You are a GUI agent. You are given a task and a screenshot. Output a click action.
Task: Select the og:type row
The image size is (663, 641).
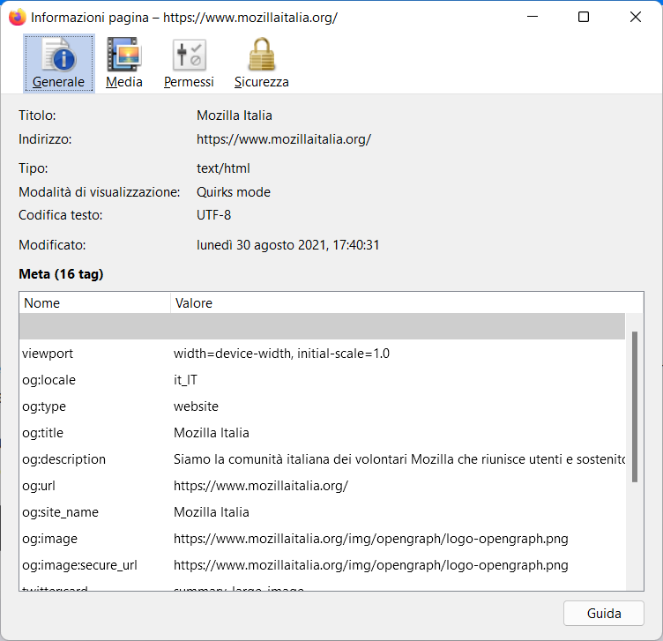pyautogui.click(x=322, y=406)
